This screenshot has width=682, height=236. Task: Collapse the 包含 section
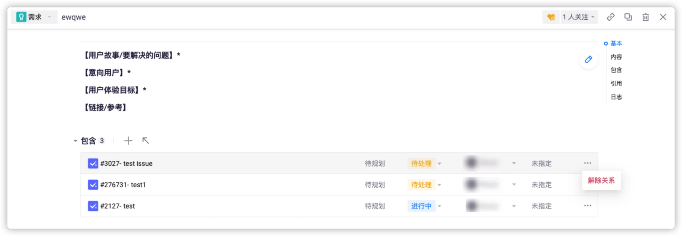click(x=75, y=141)
